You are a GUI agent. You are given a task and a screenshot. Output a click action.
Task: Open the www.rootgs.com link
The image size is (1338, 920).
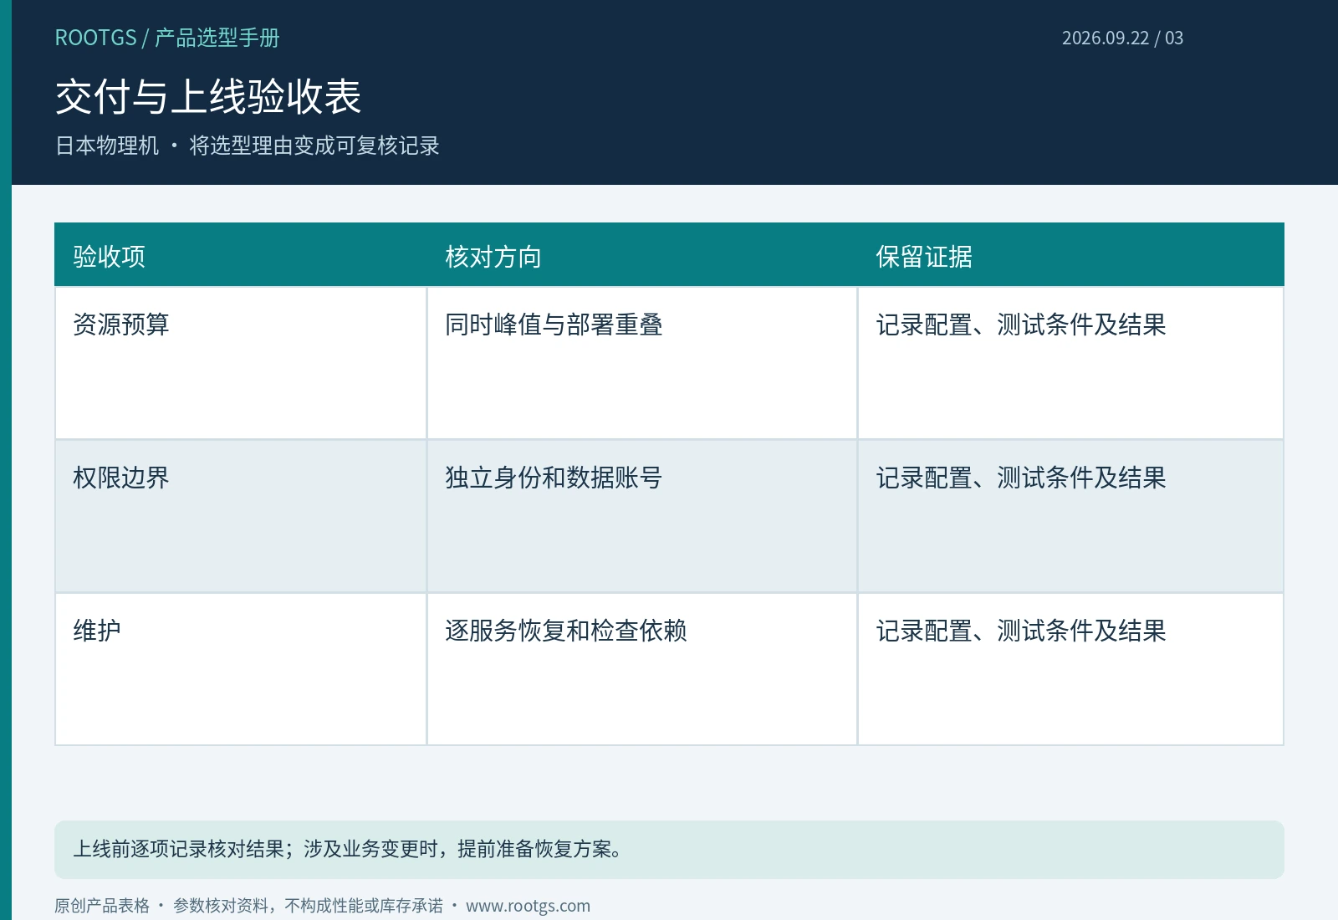point(528,906)
